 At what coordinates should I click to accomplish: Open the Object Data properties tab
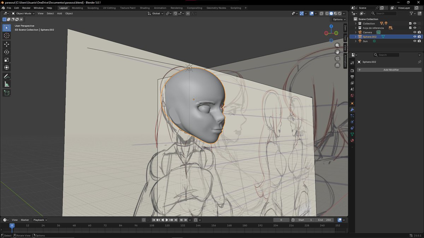click(352, 134)
